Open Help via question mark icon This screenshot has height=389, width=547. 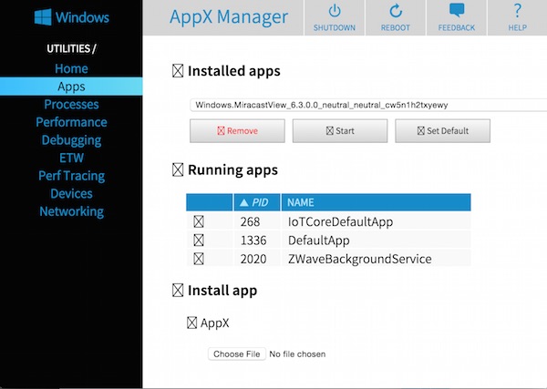coord(518,11)
